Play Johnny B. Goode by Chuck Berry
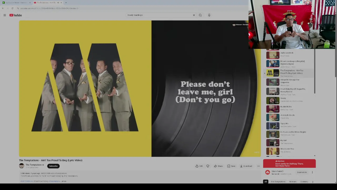Screen dimensions: 337x190 (x=289, y=117)
